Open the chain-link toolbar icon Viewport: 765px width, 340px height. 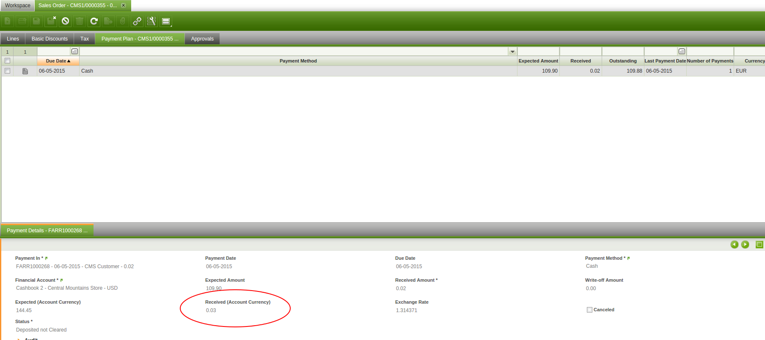click(137, 21)
